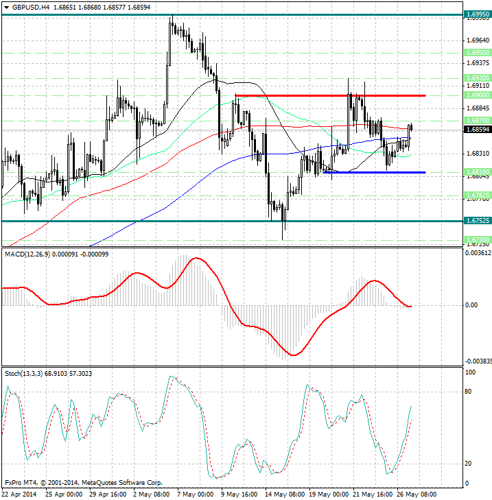Select the MACD 0.00 zero level label
This screenshot has height=500, width=492.
click(x=471, y=305)
